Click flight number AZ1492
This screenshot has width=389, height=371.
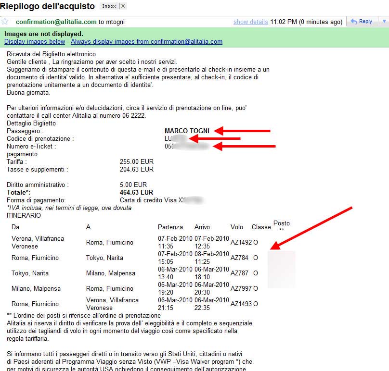click(241, 243)
